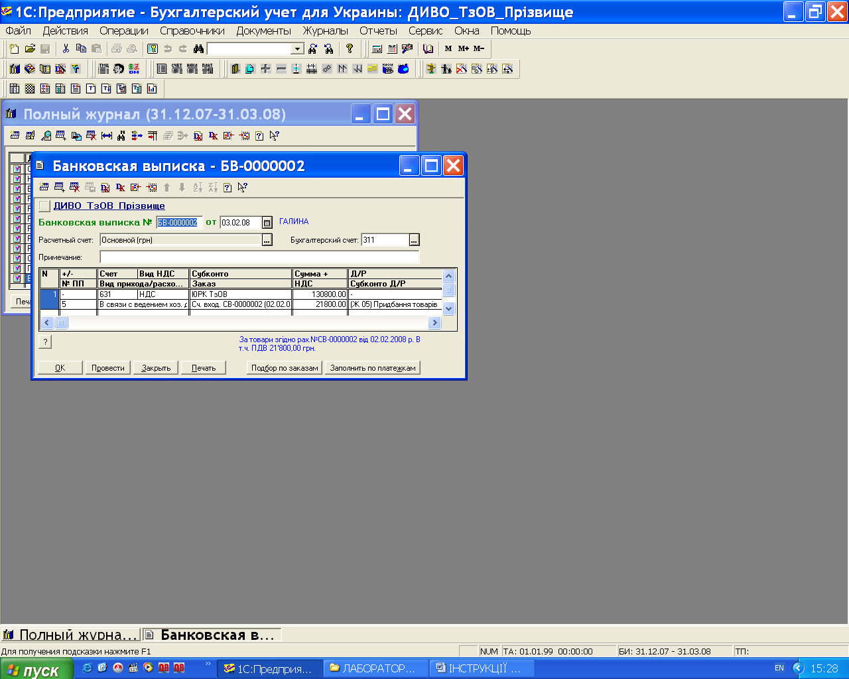
Task: Switch to the Полный журнал window tab
Action: point(71,635)
